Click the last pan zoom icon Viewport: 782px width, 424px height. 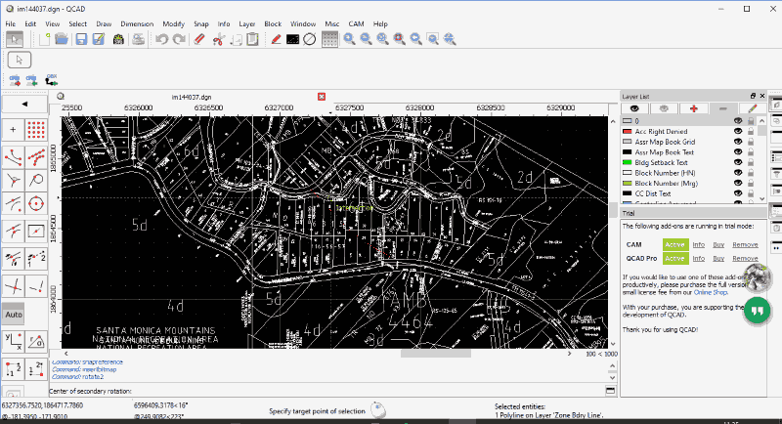450,39
